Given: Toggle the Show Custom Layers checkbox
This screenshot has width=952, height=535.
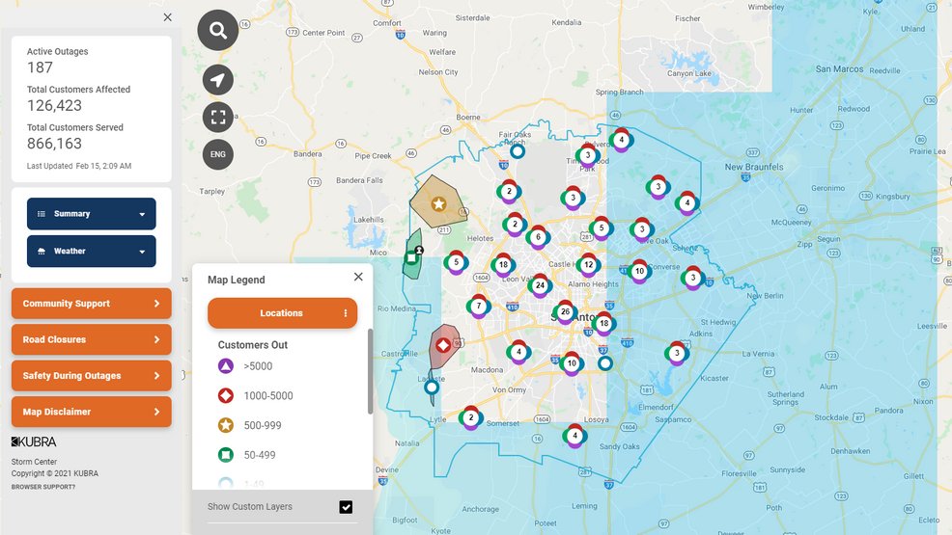Looking at the screenshot, I should coord(346,507).
